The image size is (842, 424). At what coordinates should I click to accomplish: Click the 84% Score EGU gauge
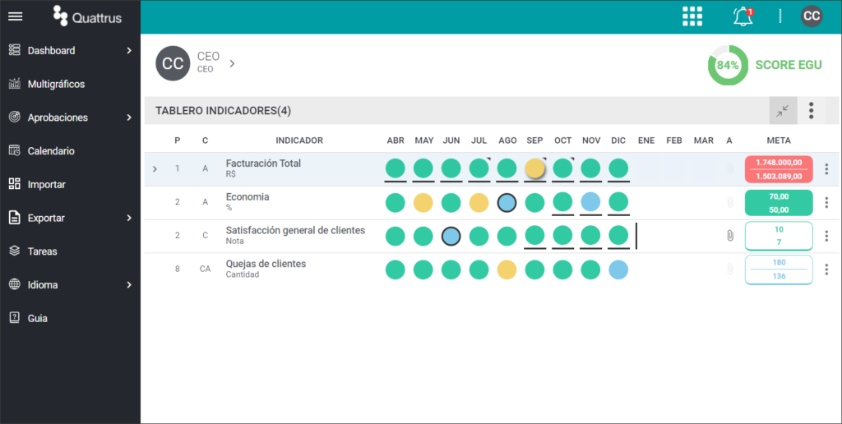point(728,65)
